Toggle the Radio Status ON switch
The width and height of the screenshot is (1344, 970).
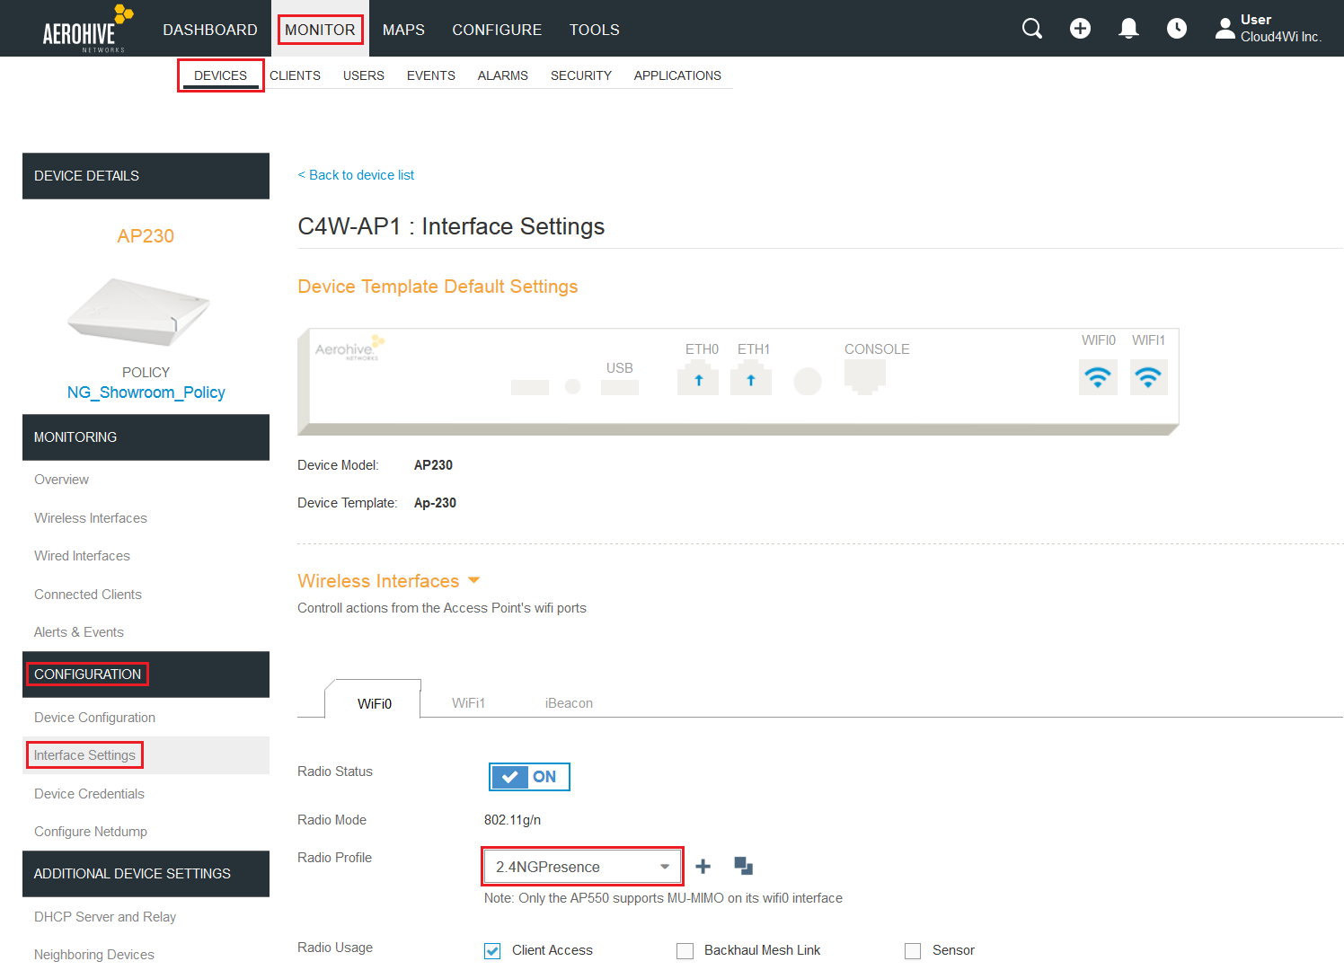pos(529,777)
